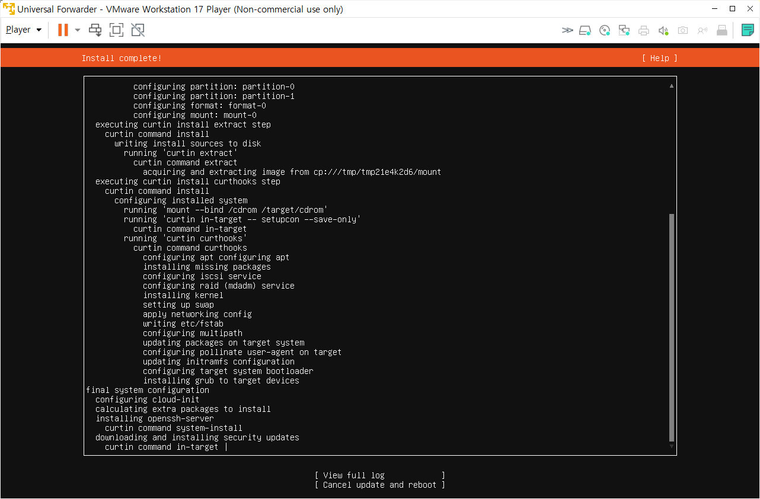Viewport: 760px width, 499px height.
Task: Close the VMware Player window
Action: pos(750,9)
